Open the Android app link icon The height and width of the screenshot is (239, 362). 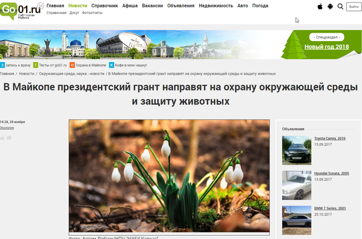tap(331, 7)
